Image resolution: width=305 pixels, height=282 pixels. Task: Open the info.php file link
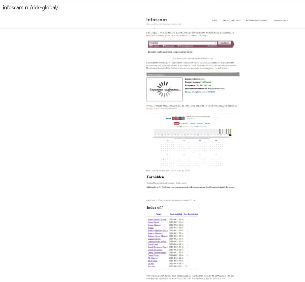coord(151,266)
